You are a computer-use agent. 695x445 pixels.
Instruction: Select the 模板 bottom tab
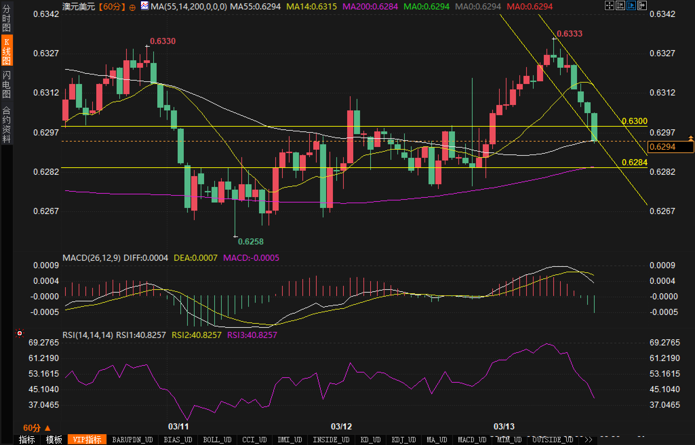click(54, 440)
